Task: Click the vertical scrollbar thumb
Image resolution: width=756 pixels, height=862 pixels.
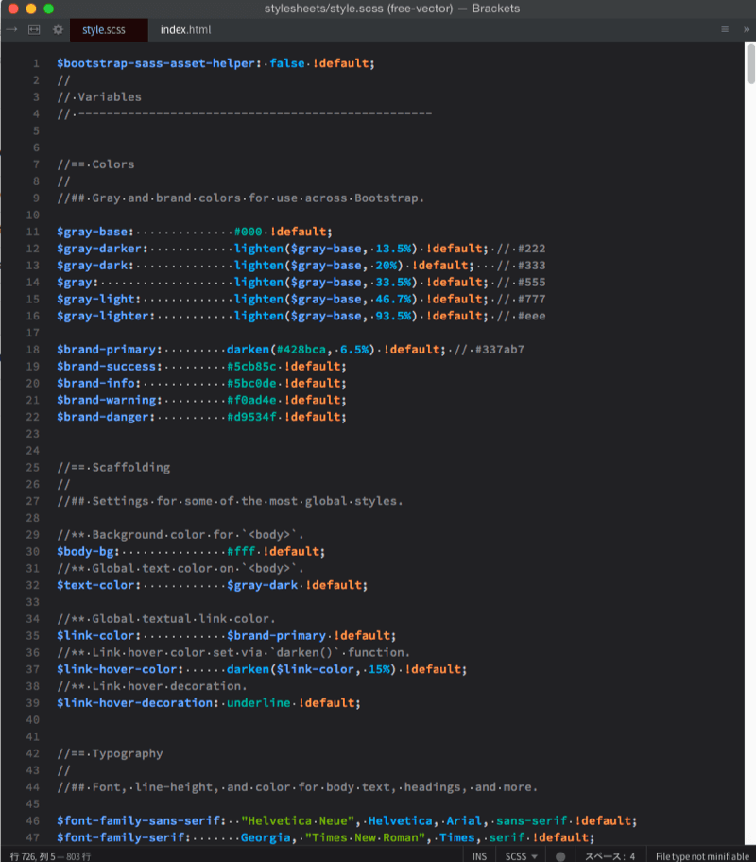Action: pos(751,63)
